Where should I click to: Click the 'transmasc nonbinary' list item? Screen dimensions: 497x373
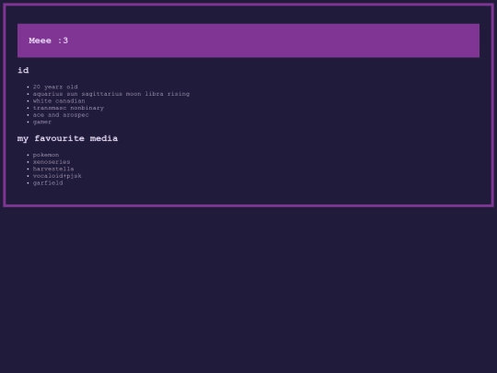(x=68, y=108)
